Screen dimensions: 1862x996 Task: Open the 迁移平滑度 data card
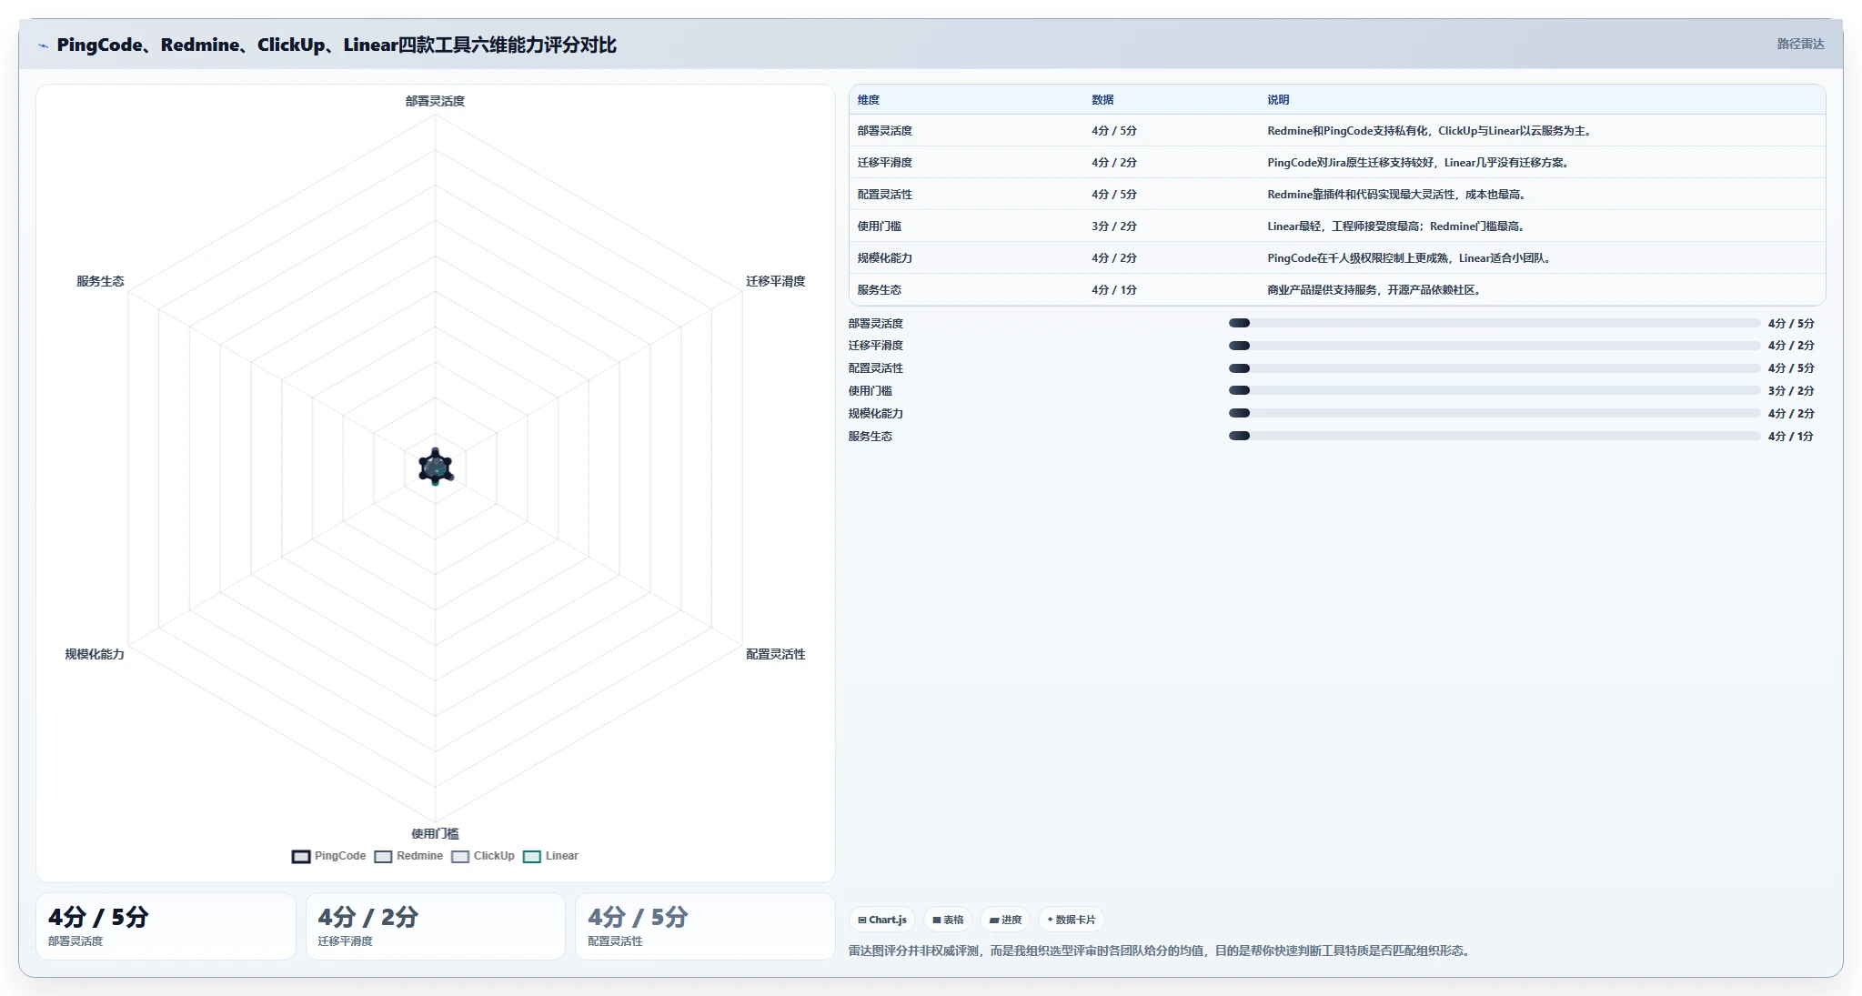pos(435,926)
